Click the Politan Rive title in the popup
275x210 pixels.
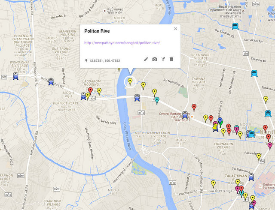click(97, 31)
